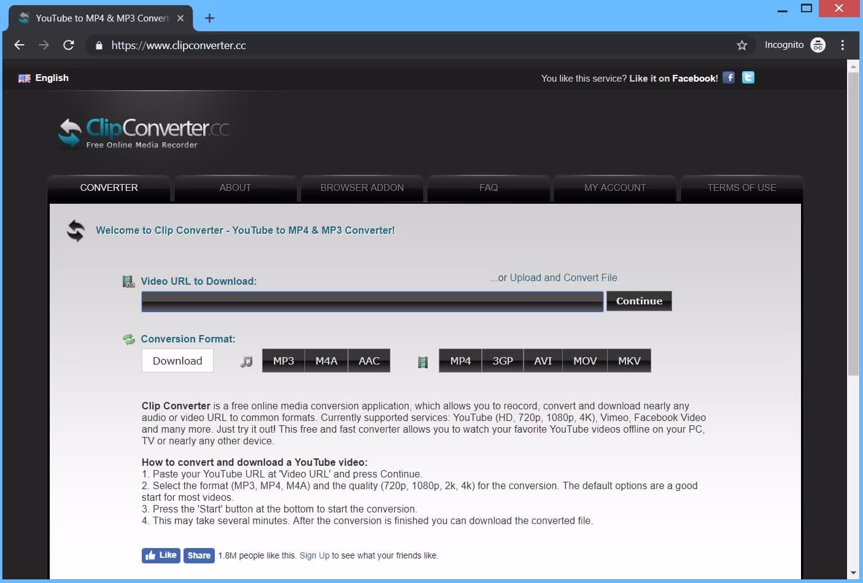Minimize the Chrome window
863x583 pixels.
(x=783, y=10)
